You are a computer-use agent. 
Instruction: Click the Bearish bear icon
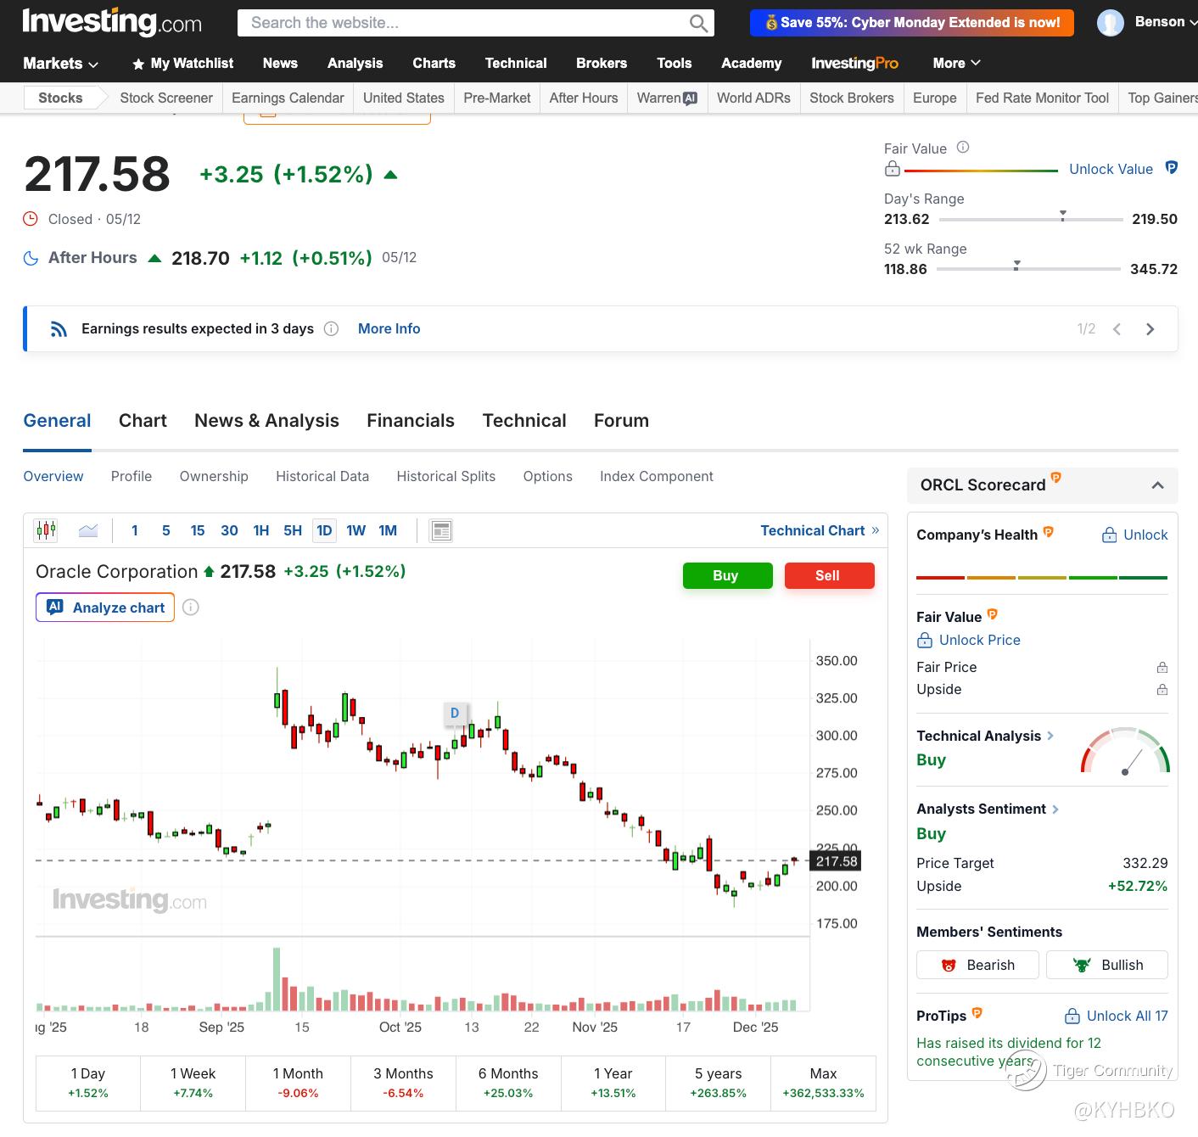[949, 965]
